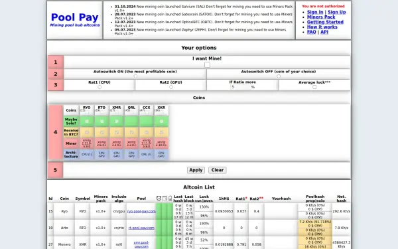Click the Pool Pay logo title
The width and height of the screenshot is (398, 249).
pyautogui.click(x=74, y=17)
